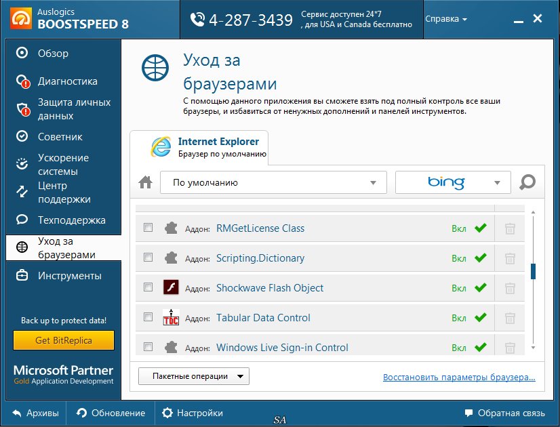This screenshot has height=427, width=560.
Task: Click Восстановить параметры браузера link
Action: [x=459, y=378]
